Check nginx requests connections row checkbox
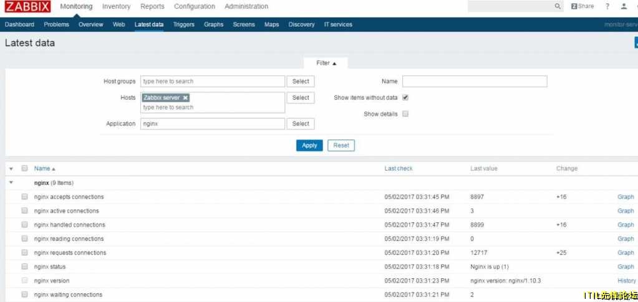 click(24, 252)
